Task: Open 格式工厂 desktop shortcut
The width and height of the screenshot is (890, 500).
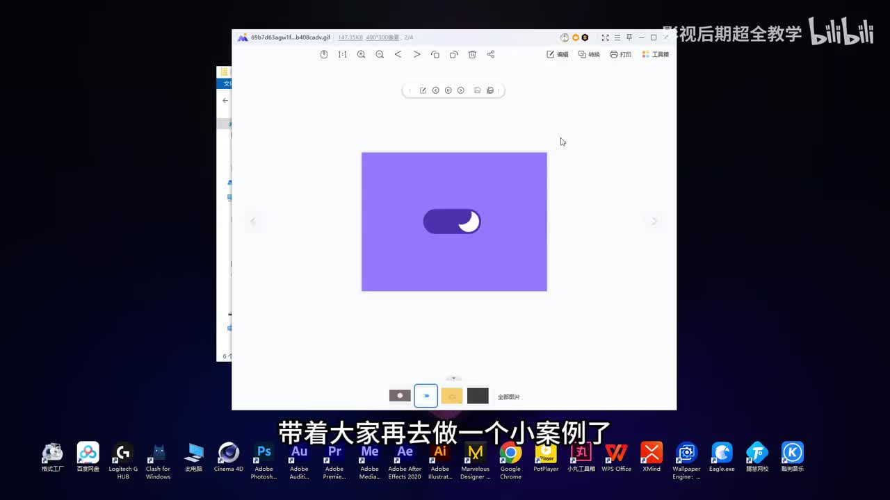Action: click(x=53, y=459)
